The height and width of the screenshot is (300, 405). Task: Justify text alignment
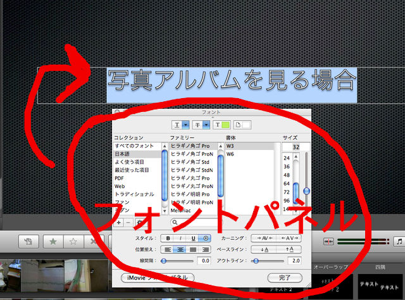(x=193, y=249)
